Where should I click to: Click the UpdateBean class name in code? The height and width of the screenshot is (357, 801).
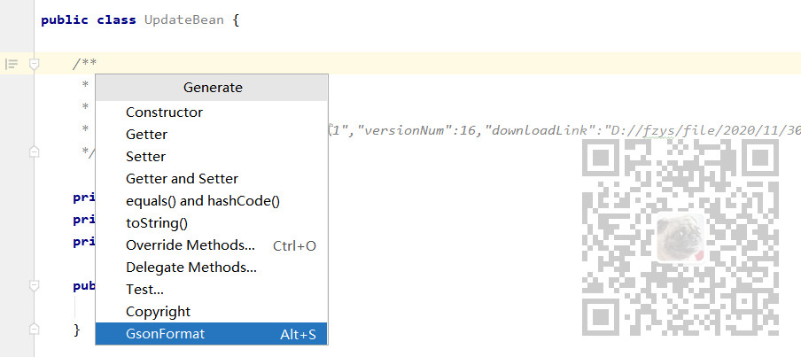186,19
